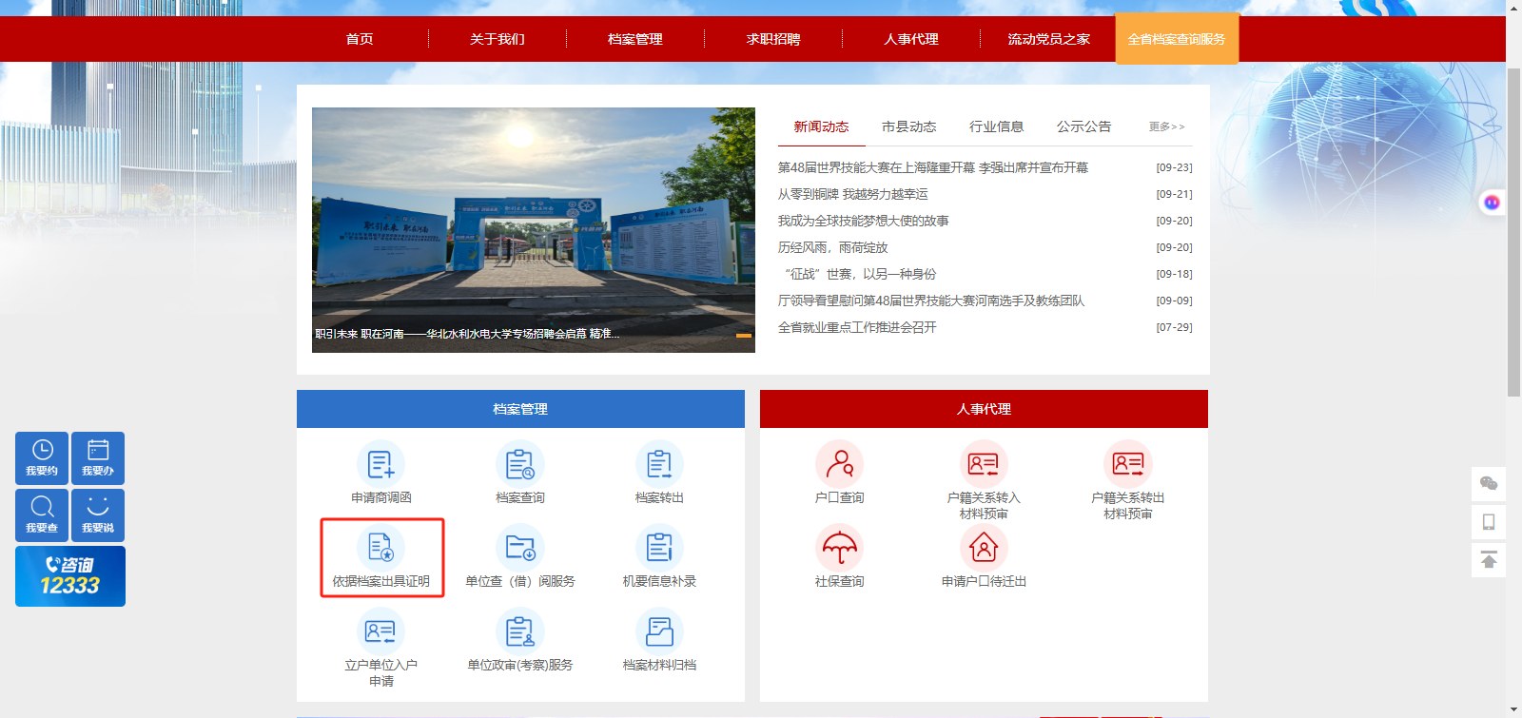Click the back-to-top arrow icon

coord(1489,560)
